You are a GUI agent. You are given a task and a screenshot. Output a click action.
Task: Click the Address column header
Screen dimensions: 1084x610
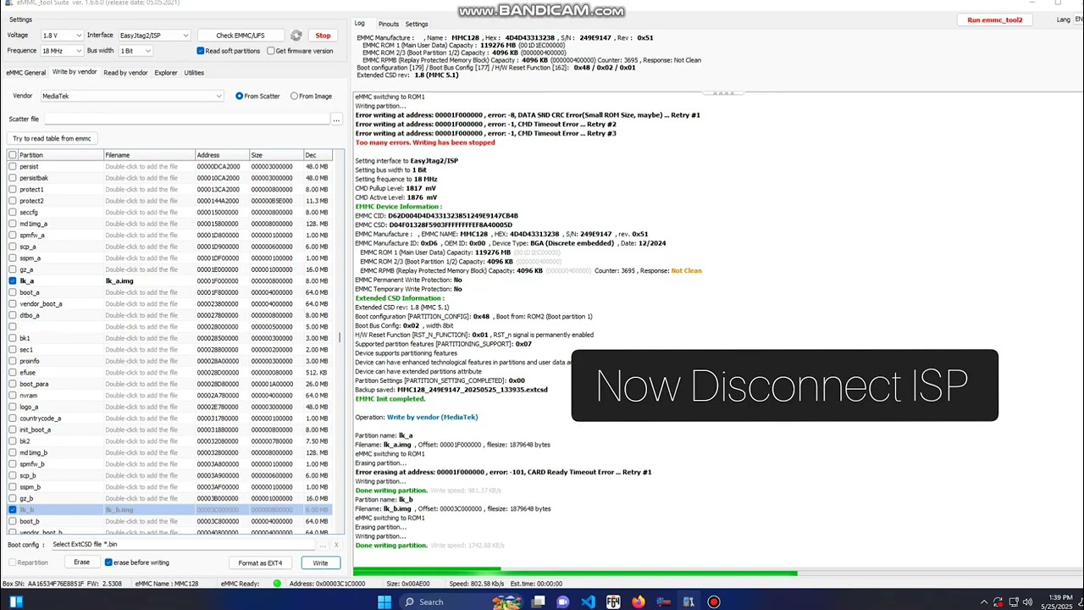tap(222, 155)
